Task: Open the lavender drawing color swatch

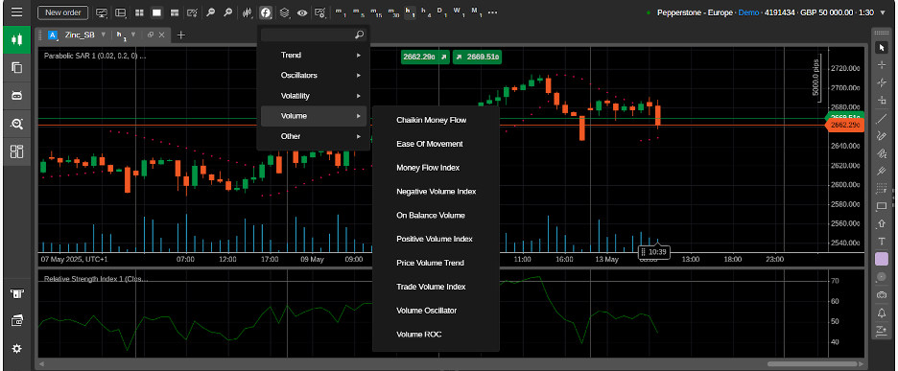Action: 882,259
